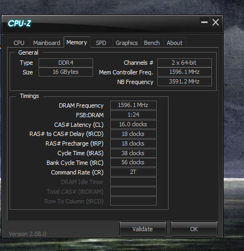The height and width of the screenshot is (251, 244).
Task: Switch to the Bench tab
Action: pyautogui.click(x=152, y=43)
